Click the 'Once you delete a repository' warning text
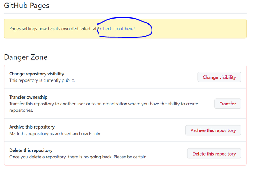Image resolution: width=257 pixels, height=173 pixels. pos(78,157)
